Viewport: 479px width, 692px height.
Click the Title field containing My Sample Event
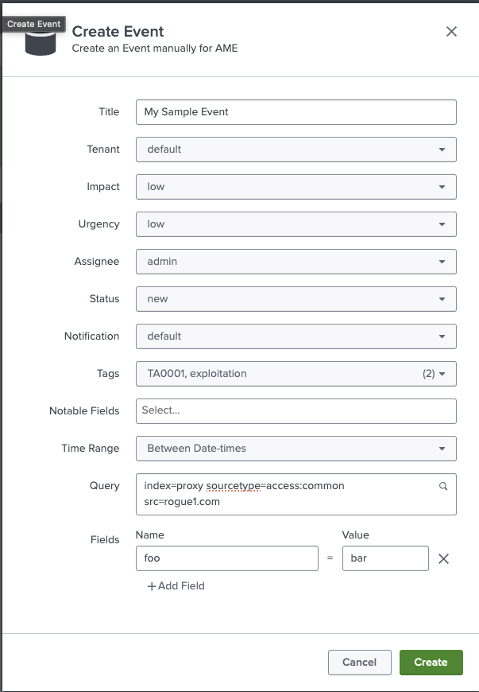click(296, 111)
